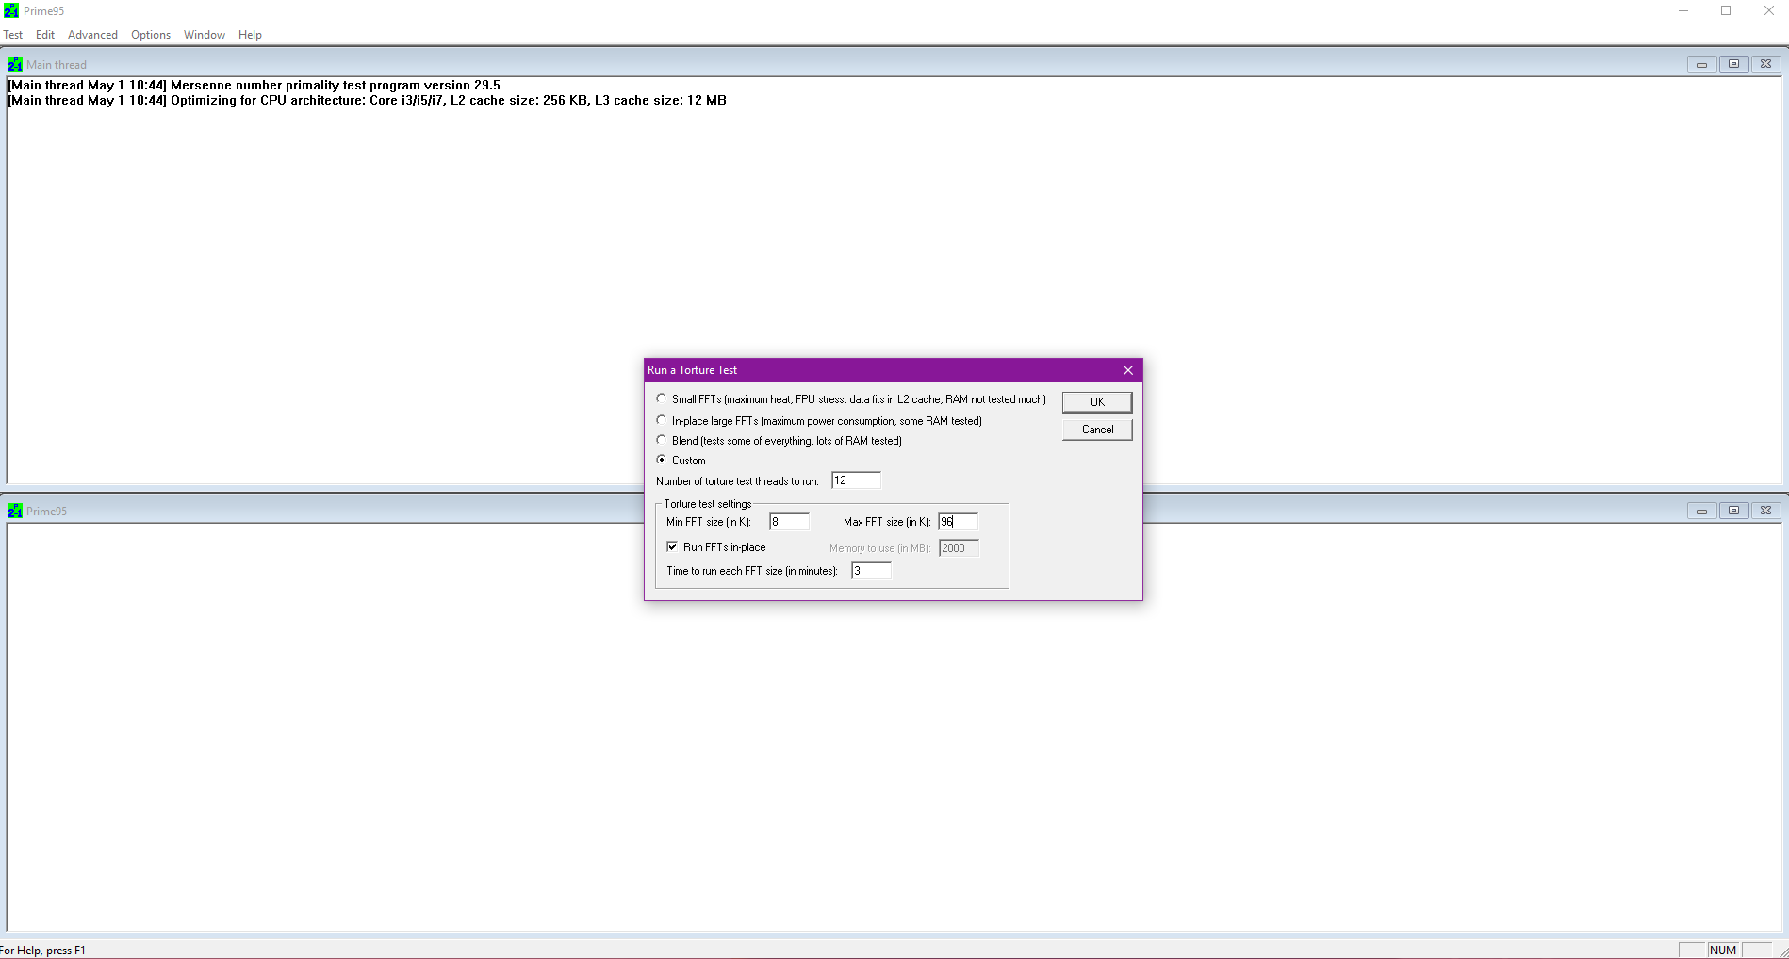Click the time per FFT size field
Viewport: 1789px width, 959px height.
point(871,571)
